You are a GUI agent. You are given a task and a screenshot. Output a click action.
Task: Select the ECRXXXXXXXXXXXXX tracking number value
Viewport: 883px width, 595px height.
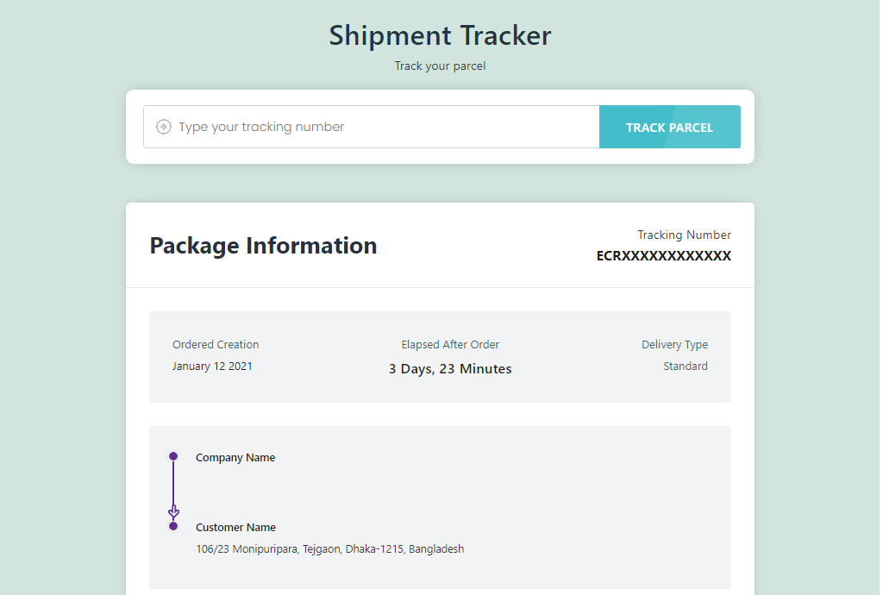pyautogui.click(x=663, y=256)
